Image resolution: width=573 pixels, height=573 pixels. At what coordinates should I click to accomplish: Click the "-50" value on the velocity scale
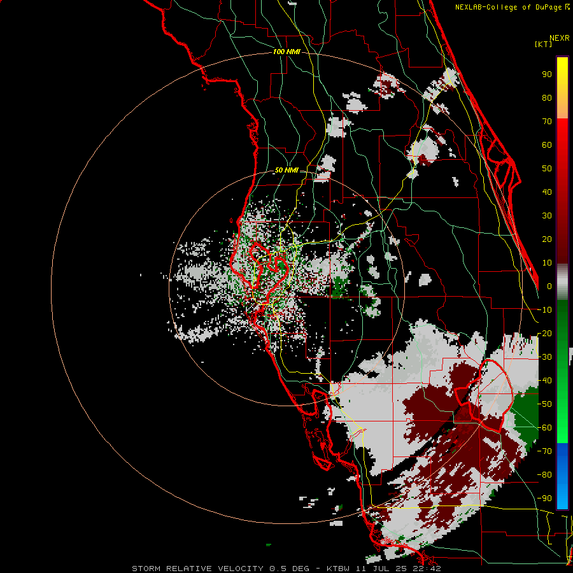[x=544, y=404]
